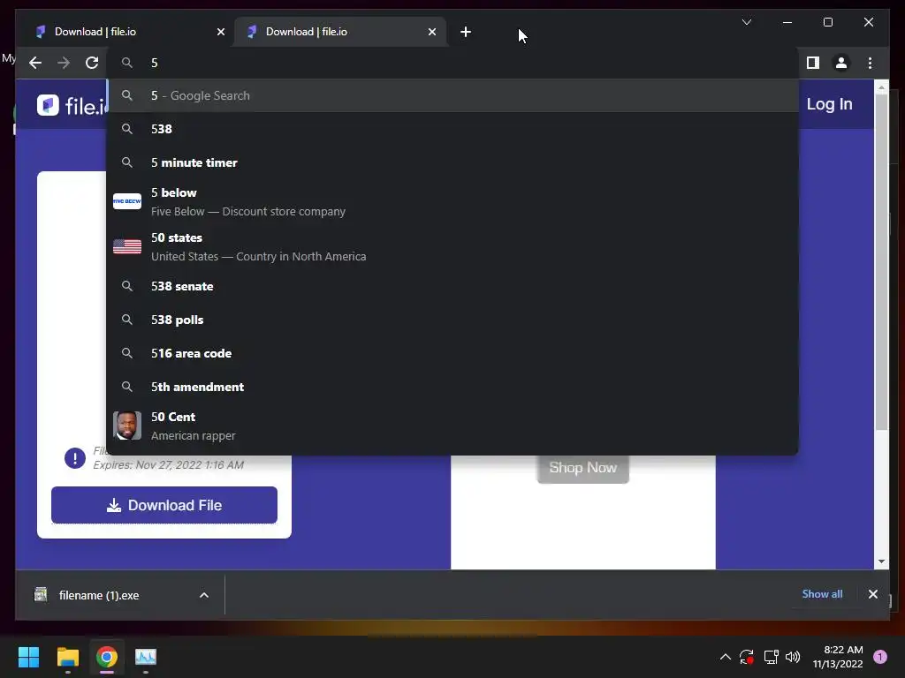Open the tab search chevron
905x678 pixels.
point(746,22)
